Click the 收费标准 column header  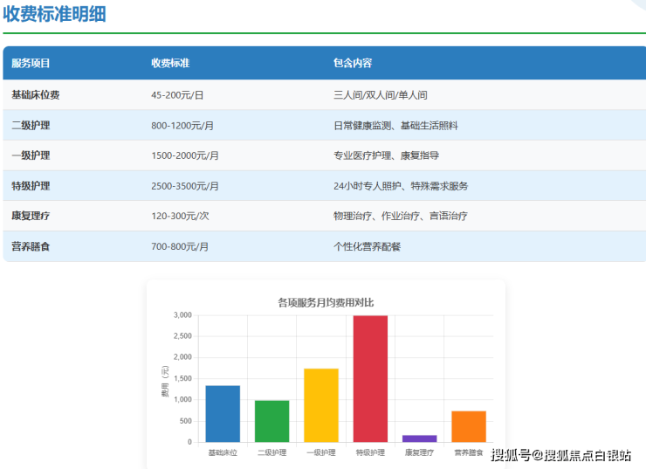[170, 64]
